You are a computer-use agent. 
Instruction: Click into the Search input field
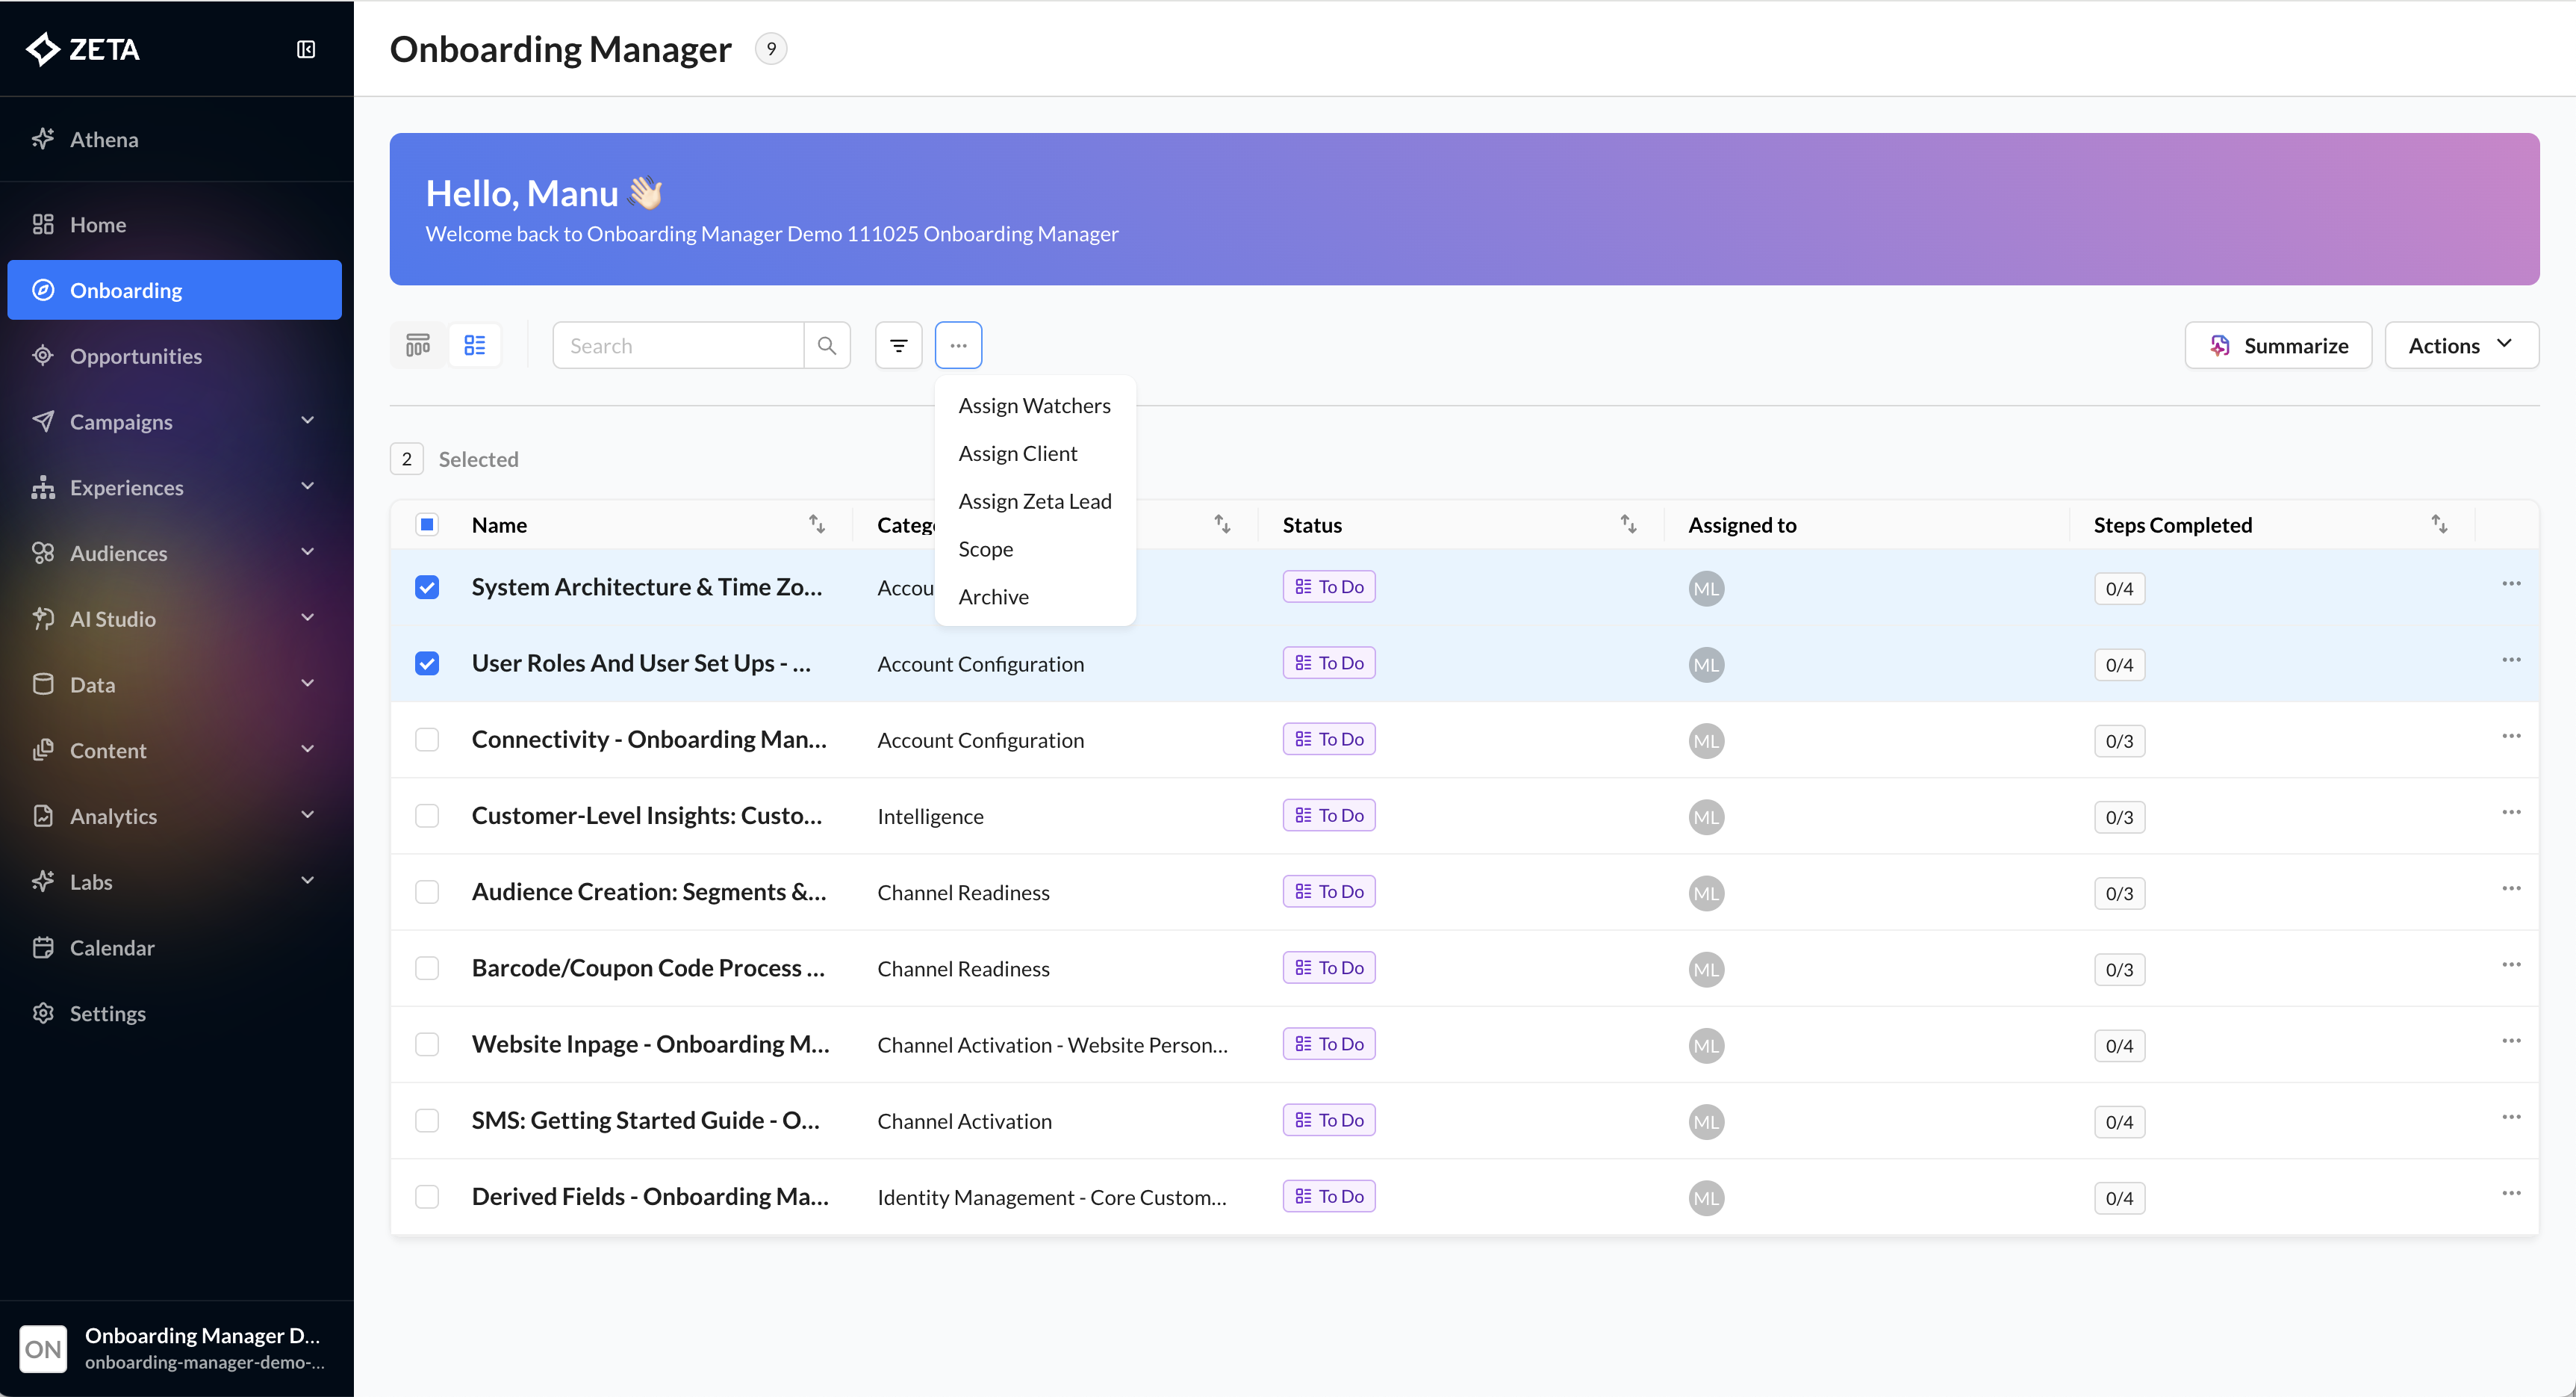tap(679, 345)
